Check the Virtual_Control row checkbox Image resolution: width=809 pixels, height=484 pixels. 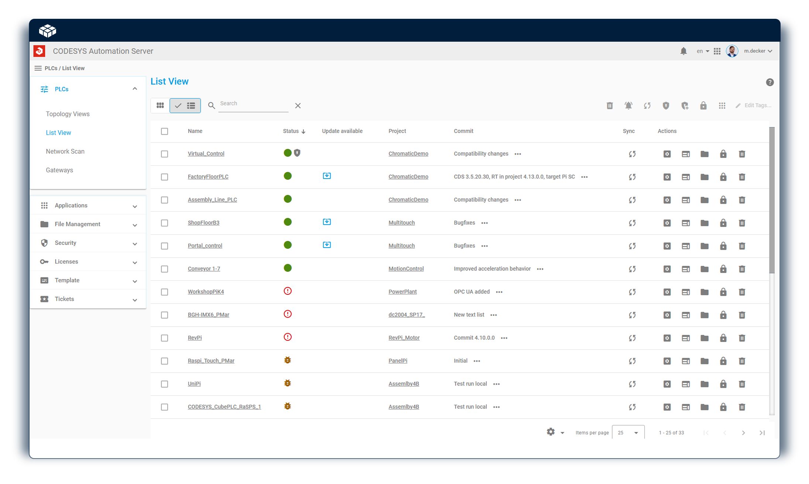[165, 154]
